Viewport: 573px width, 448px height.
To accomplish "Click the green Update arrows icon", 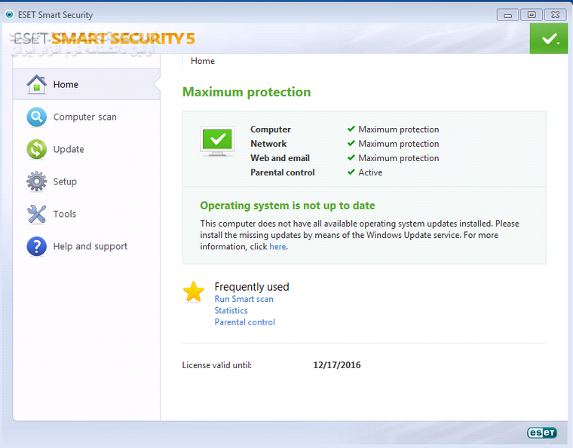I will pos(36,149).
